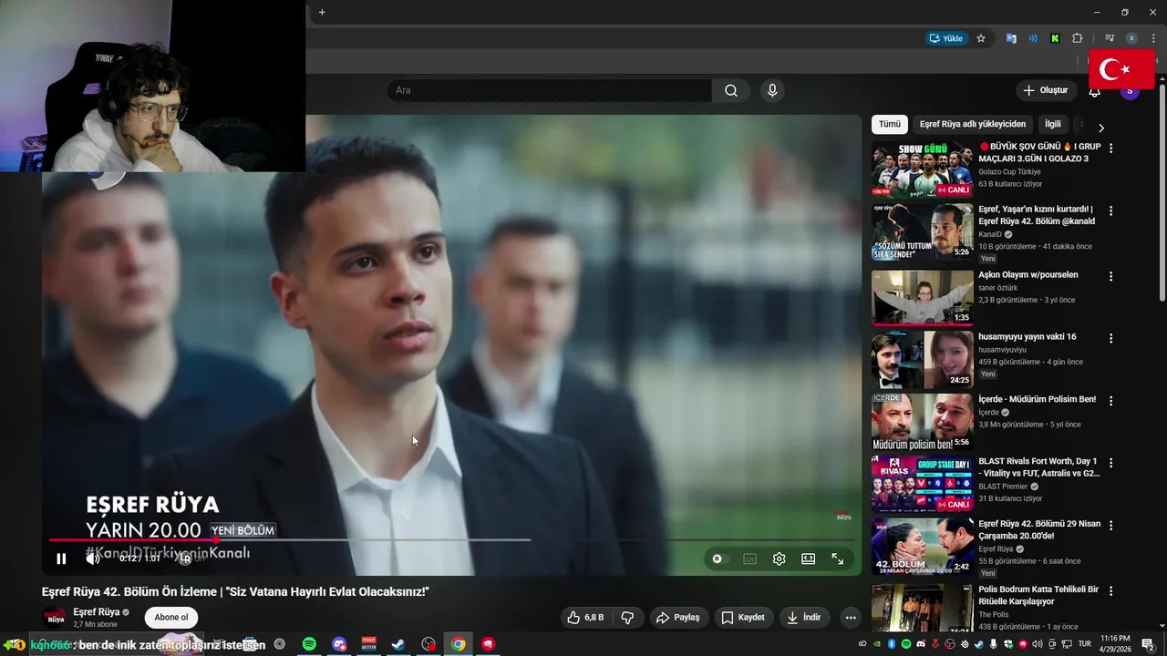Open more actions menu beside İndir
1167x656 pixels.
click(x=851, y=617)
